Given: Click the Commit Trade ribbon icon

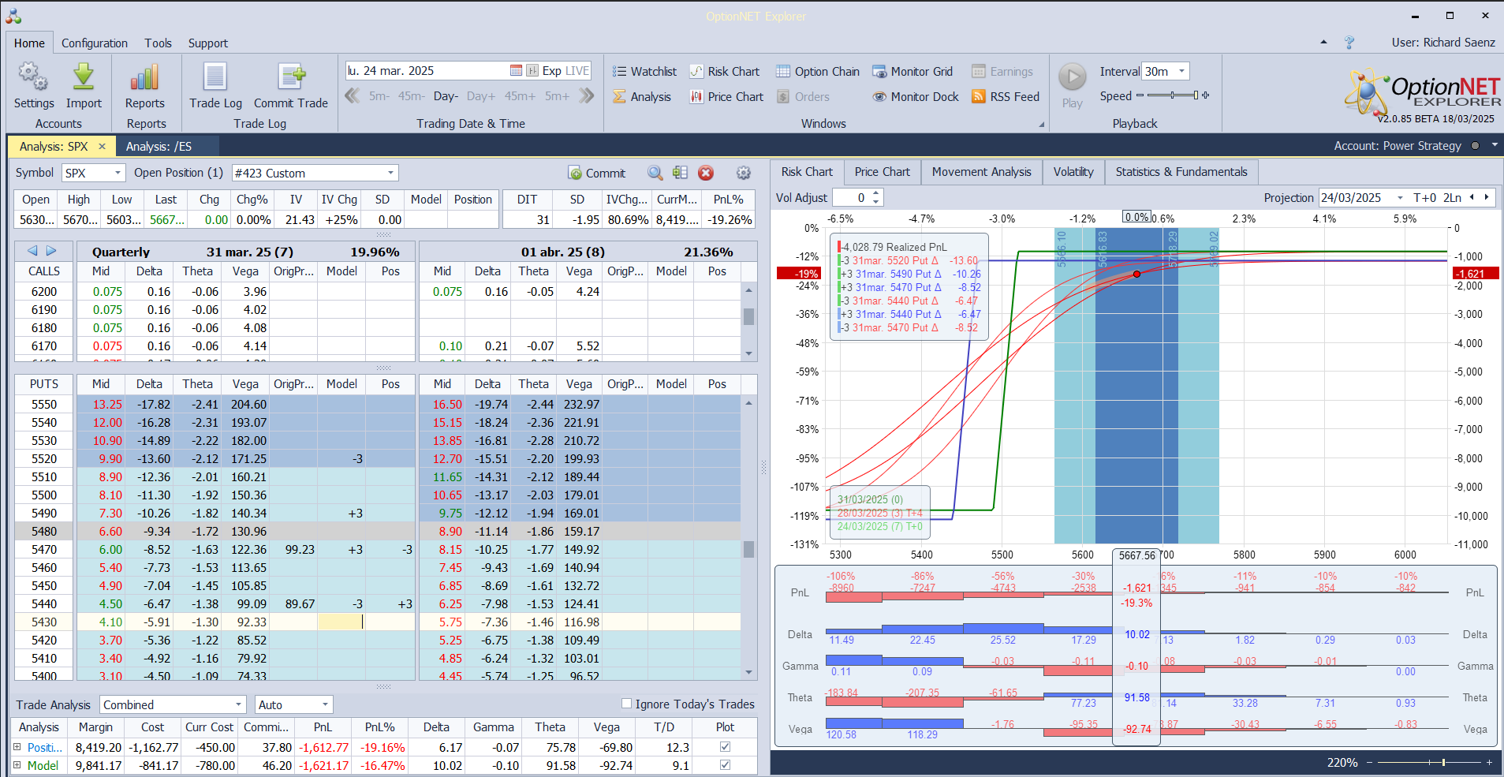Looking at the screenshot, I should pos(291,77).
